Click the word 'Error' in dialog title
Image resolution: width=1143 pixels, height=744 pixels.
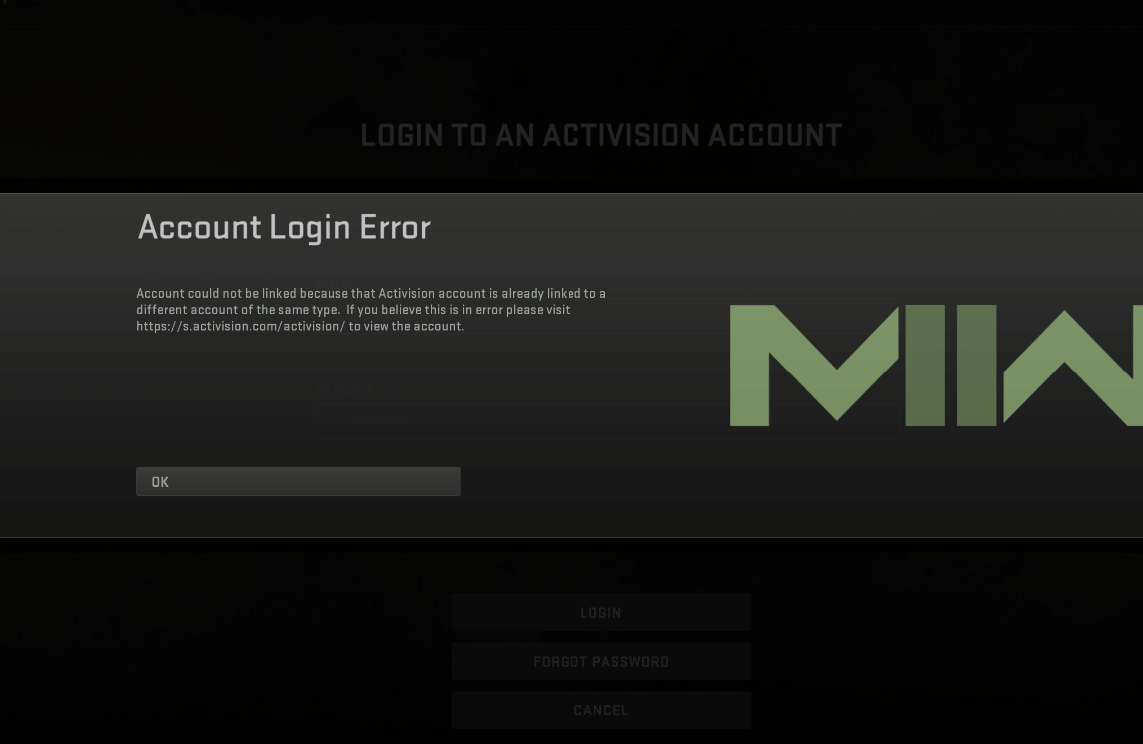tap(395, 228)
